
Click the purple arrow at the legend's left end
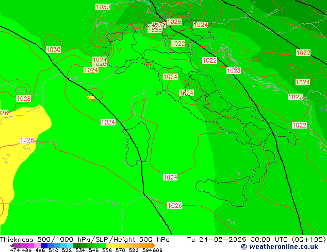(x=12, y=245)
